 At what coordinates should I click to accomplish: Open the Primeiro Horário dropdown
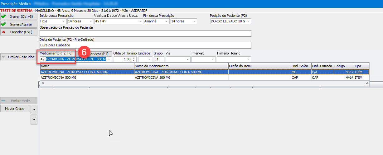tap(248, 59)
